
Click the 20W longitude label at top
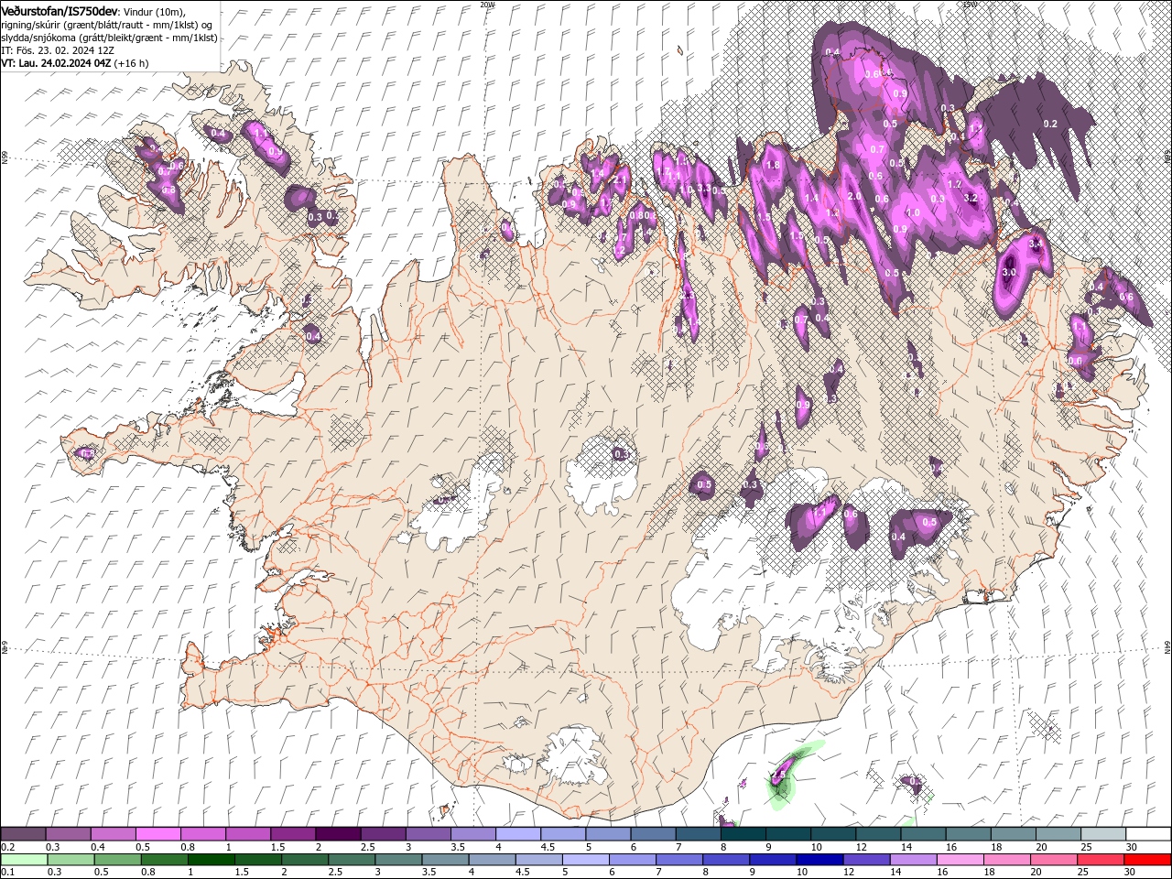(487, 5)
